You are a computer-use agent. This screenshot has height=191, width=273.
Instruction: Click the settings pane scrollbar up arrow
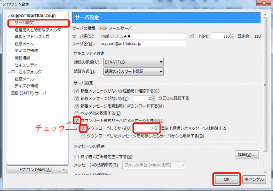tap(265, 15)
